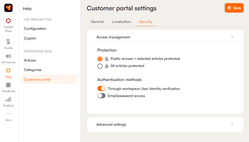249x142 pixels.
Task: Open Copilot Elvin from the sidebar
Action: [x=8, y=21]
